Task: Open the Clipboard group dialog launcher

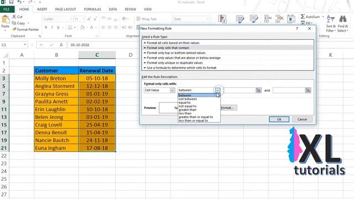Action: [40, 36]
